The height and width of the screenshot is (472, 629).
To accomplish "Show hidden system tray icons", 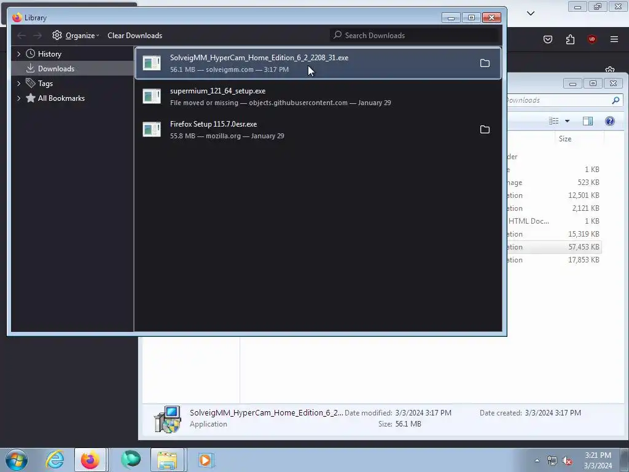I will pyautogui.click(x=537, y=460).
